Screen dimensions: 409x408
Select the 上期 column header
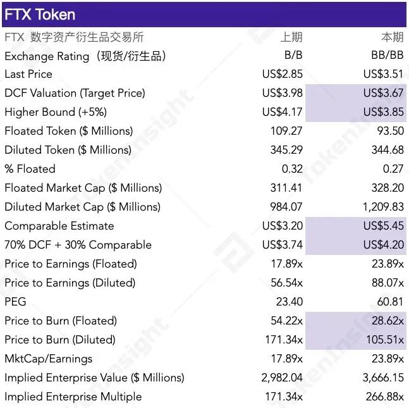(291, 37)
